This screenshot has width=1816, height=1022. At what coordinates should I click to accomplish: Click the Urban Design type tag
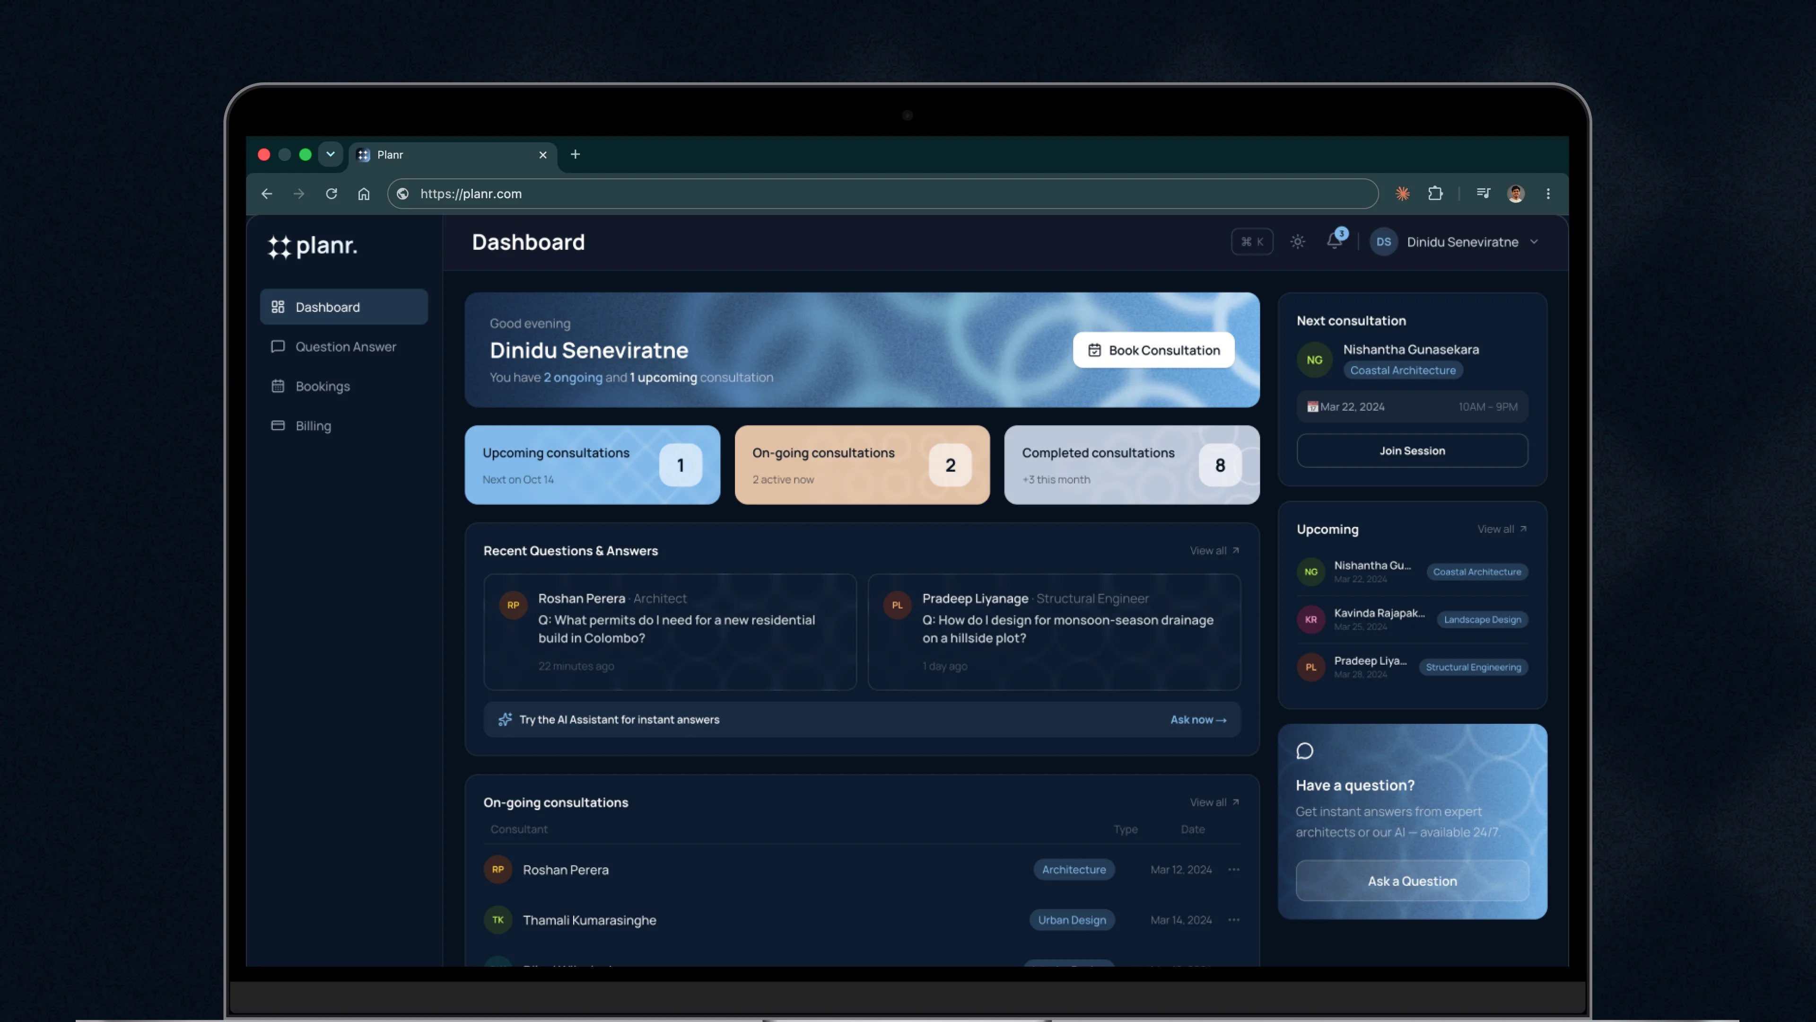click(x=1072, y=920)
